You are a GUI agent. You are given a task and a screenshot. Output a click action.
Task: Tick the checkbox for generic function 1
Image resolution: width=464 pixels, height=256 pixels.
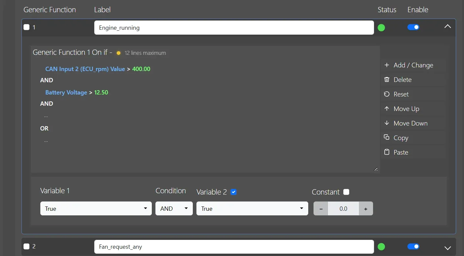tap(26, 27)
